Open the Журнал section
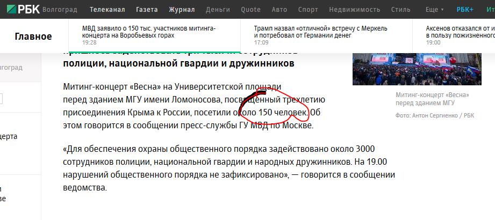 (182, 10)
